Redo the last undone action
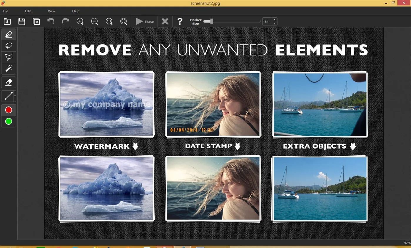The height and width of the screenshot is (248, 411). (65, 21)
